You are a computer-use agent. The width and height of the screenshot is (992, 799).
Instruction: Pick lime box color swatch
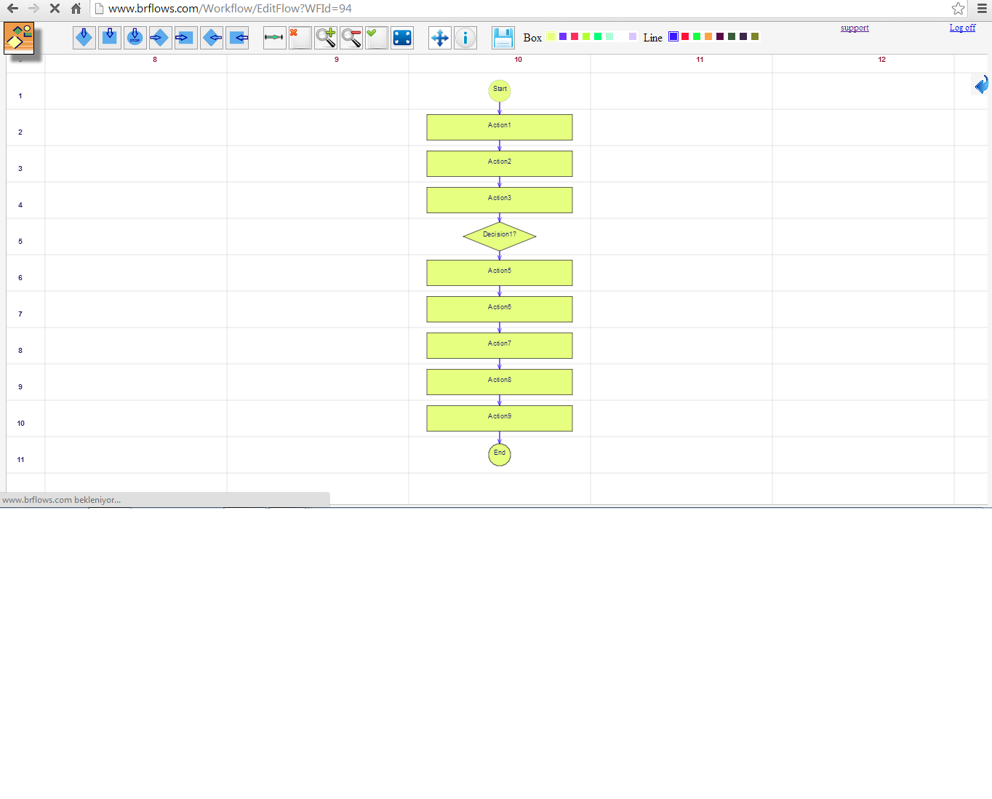[x=586, y=36]
